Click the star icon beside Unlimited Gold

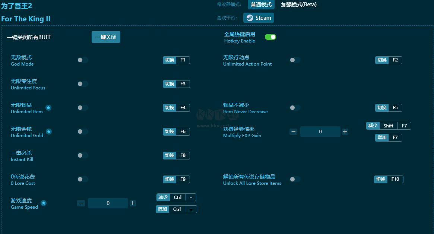tap(49, 132)
